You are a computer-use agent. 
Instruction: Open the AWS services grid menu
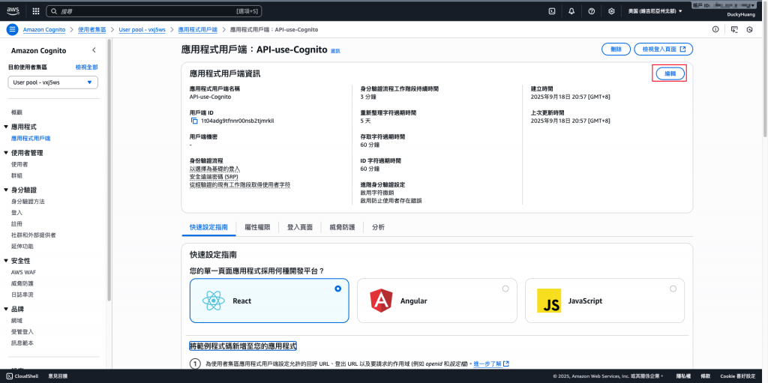click(36, 10)
